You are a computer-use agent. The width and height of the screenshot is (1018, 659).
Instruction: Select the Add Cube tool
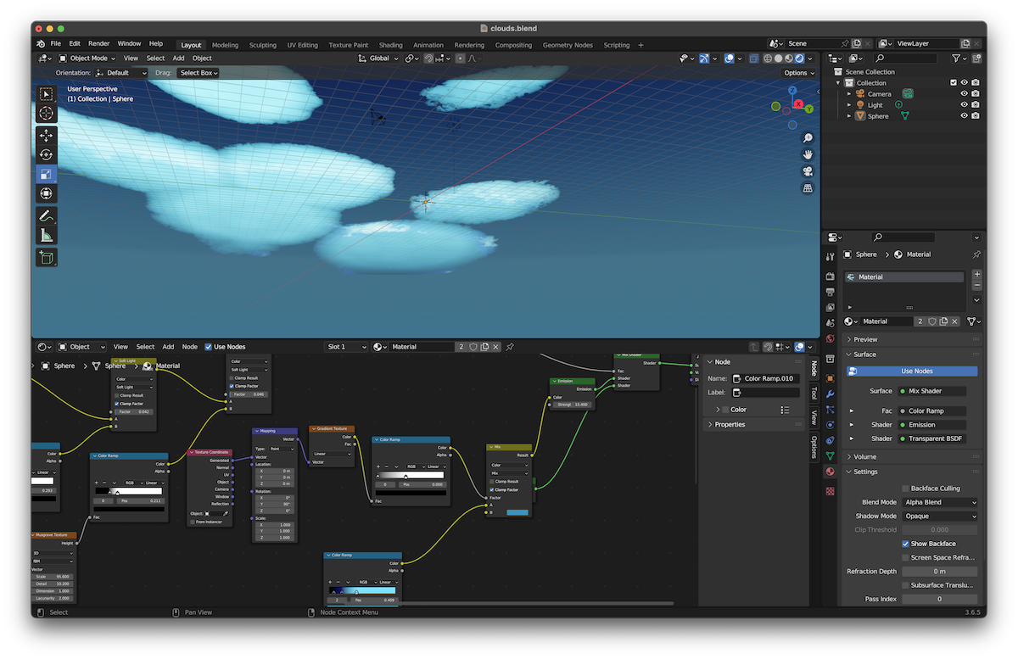point(47,257)
